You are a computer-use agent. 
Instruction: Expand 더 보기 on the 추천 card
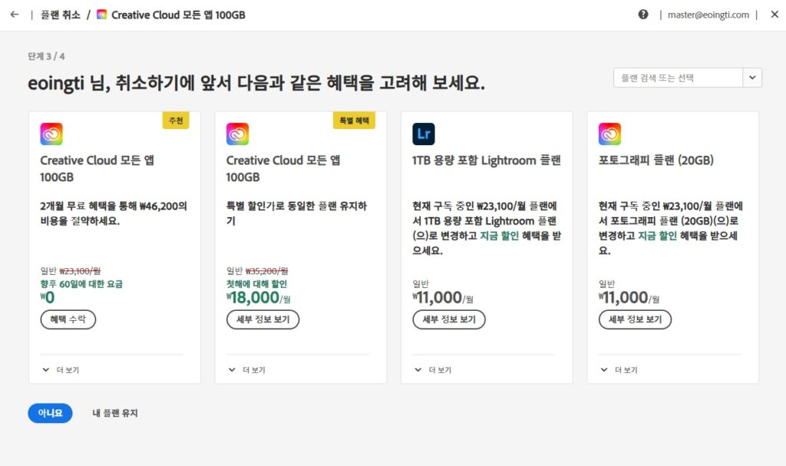click(61, 370)
